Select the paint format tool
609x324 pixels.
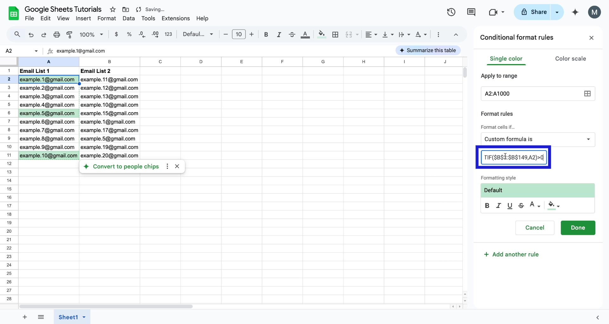(69, 35)
